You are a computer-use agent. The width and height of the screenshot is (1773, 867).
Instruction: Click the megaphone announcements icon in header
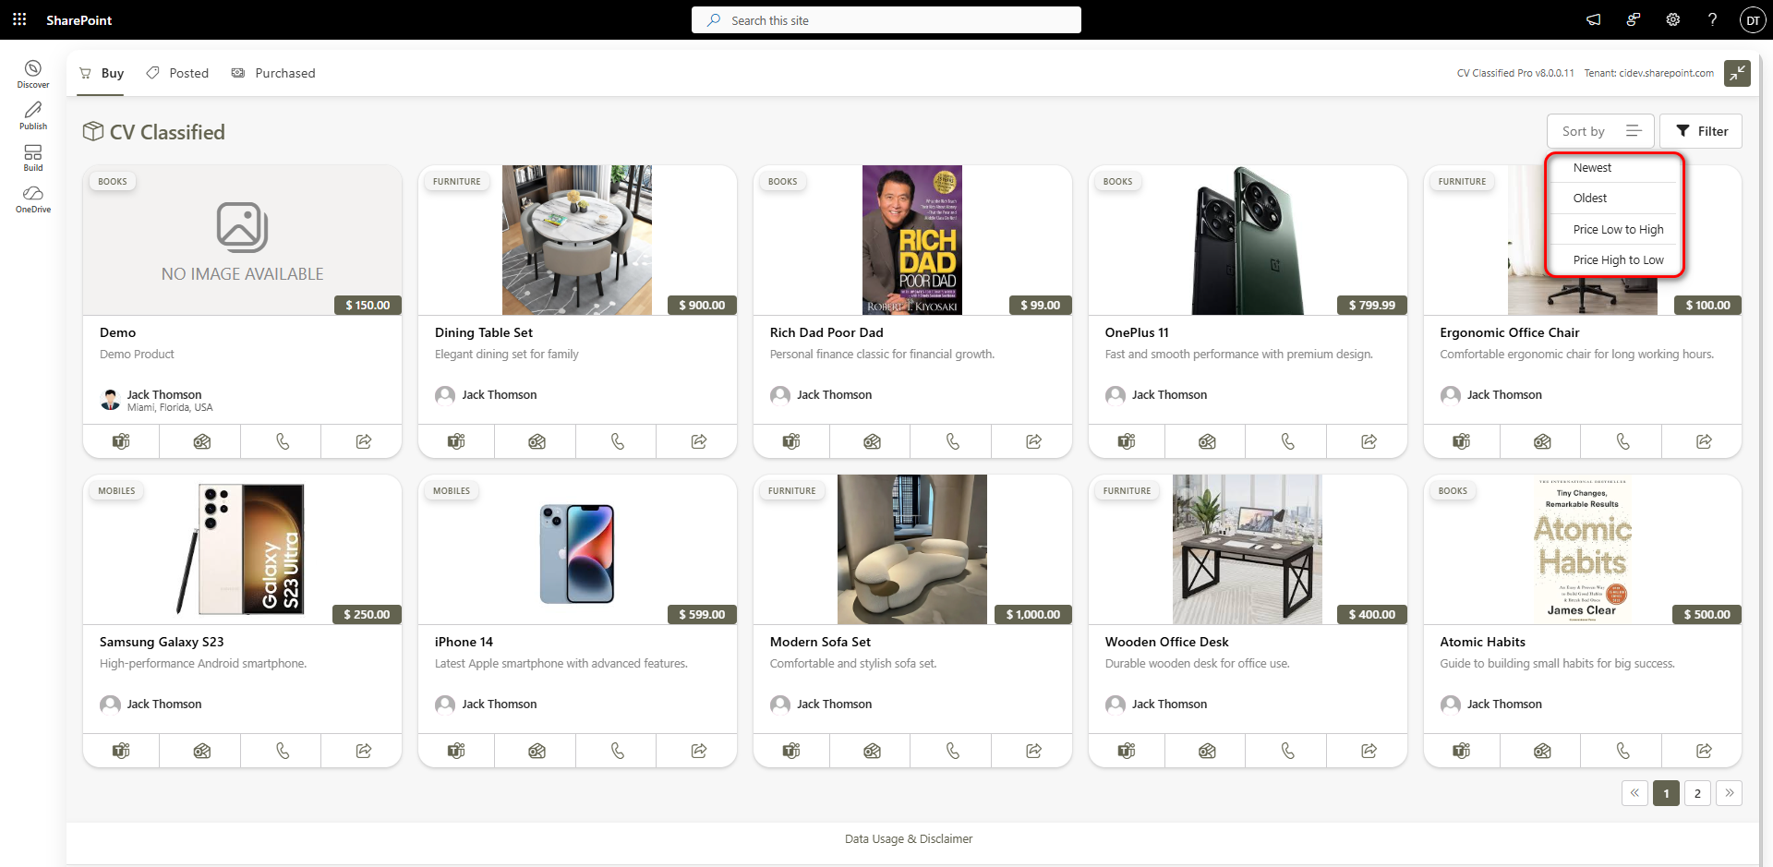[x=1594, y=19]
